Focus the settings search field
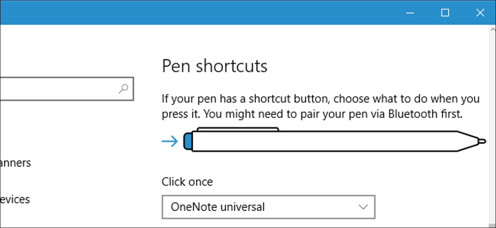496x228 pixels. (x=66, y=88)
